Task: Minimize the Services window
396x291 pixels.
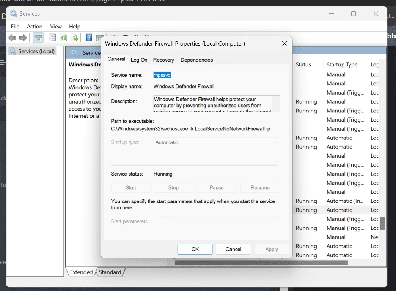Action: [332, 14]
